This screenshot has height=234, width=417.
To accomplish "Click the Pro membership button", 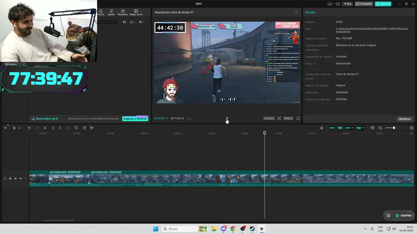I will [348, 4].
